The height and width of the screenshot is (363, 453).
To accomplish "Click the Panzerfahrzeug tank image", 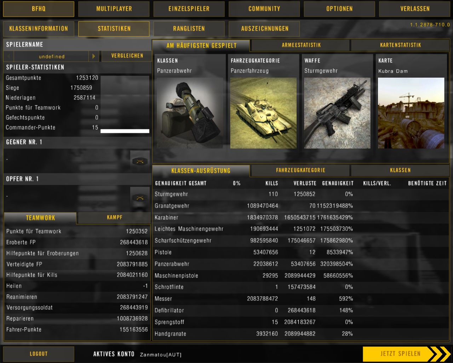I will (263, 113).
